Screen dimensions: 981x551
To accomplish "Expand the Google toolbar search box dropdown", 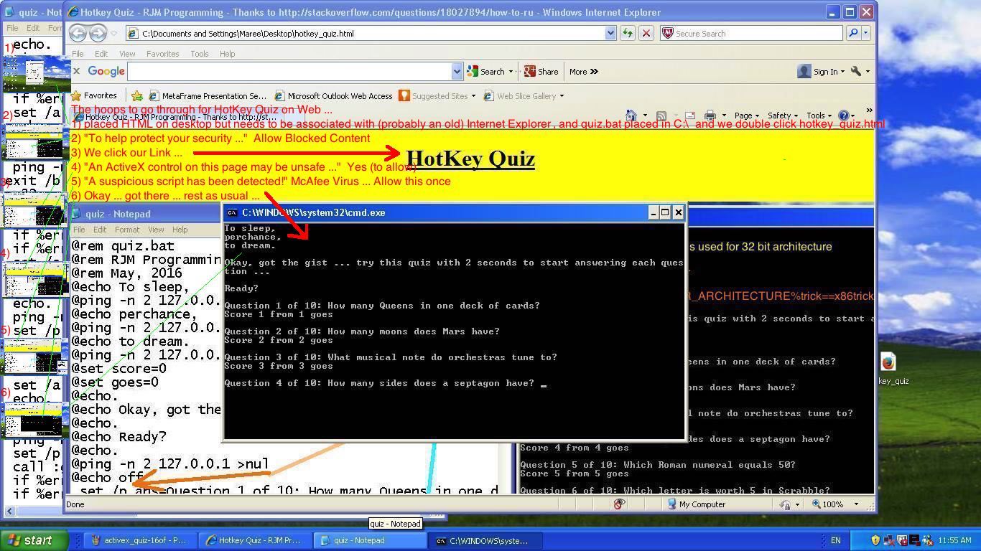I will 457,71.
